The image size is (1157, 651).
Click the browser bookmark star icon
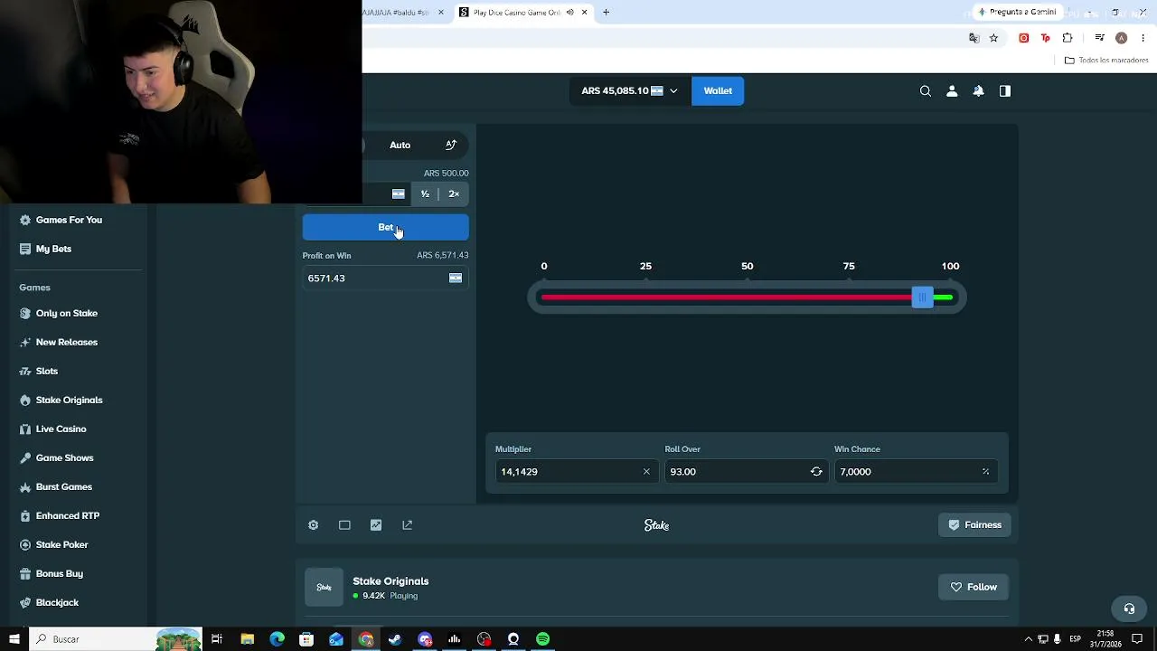(x=993, y=38)
